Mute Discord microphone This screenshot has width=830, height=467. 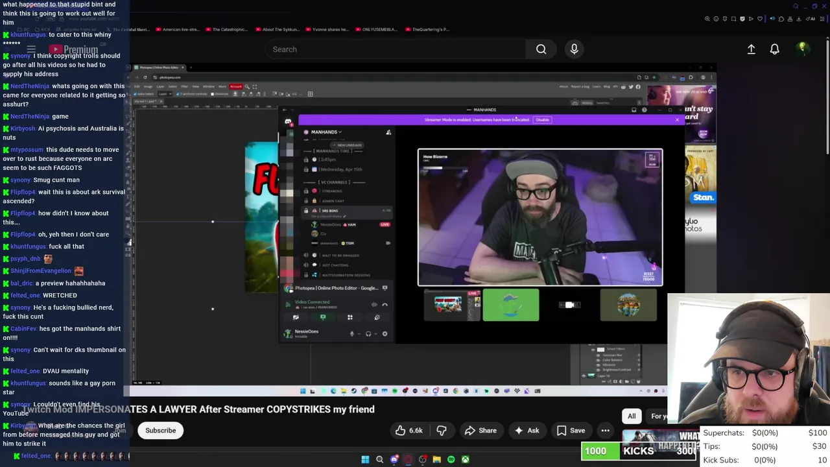tap(352, 334)
